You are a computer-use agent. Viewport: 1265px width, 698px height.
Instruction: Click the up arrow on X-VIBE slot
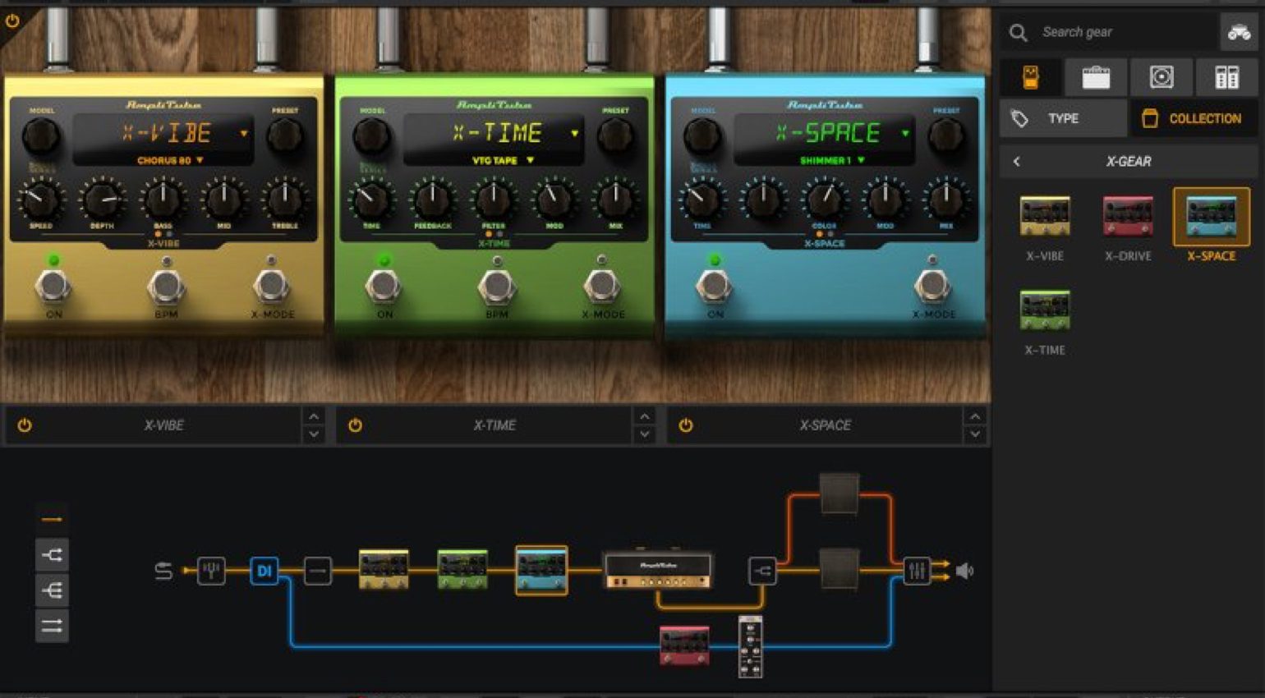click(314, 416)
